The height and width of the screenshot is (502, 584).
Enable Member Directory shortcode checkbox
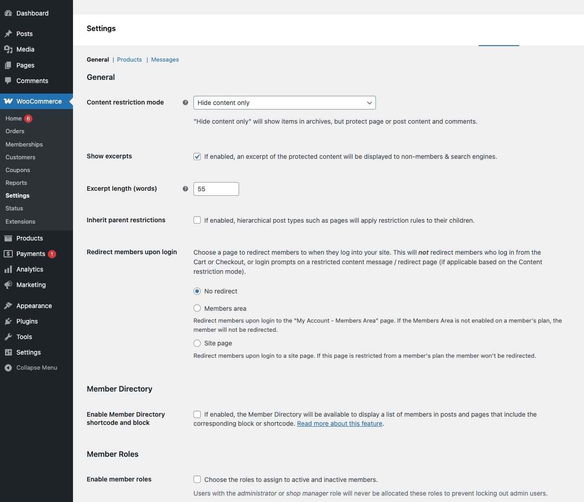197,414
